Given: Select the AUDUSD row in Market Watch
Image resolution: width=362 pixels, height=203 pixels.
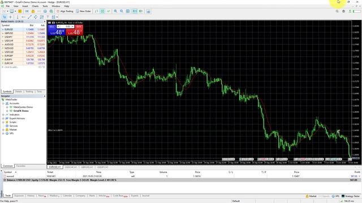Looking at the screenshot, I should coord(23,45).
